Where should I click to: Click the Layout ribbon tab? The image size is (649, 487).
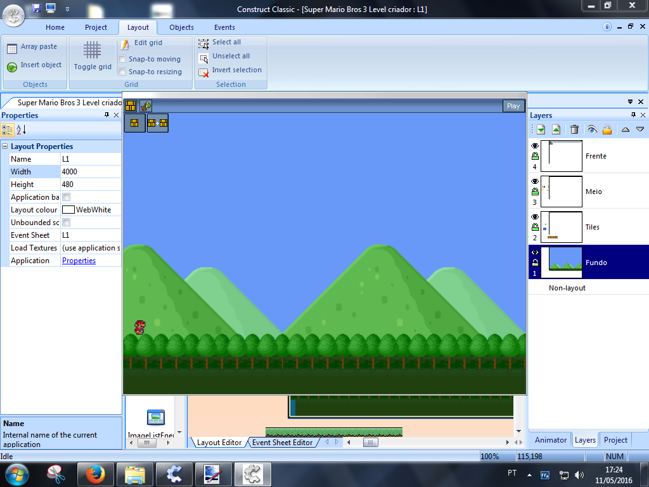pyautogui.click(x=138, y=27)
